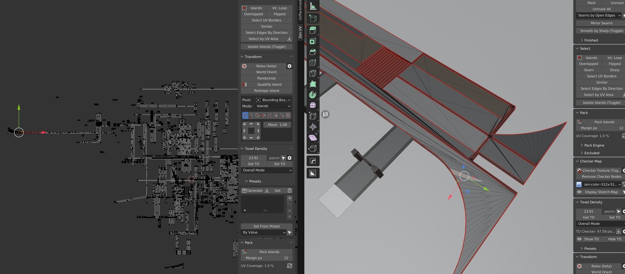Toggle Isolate Islands in UV panel
625x274 pixels.
[266, 47]
